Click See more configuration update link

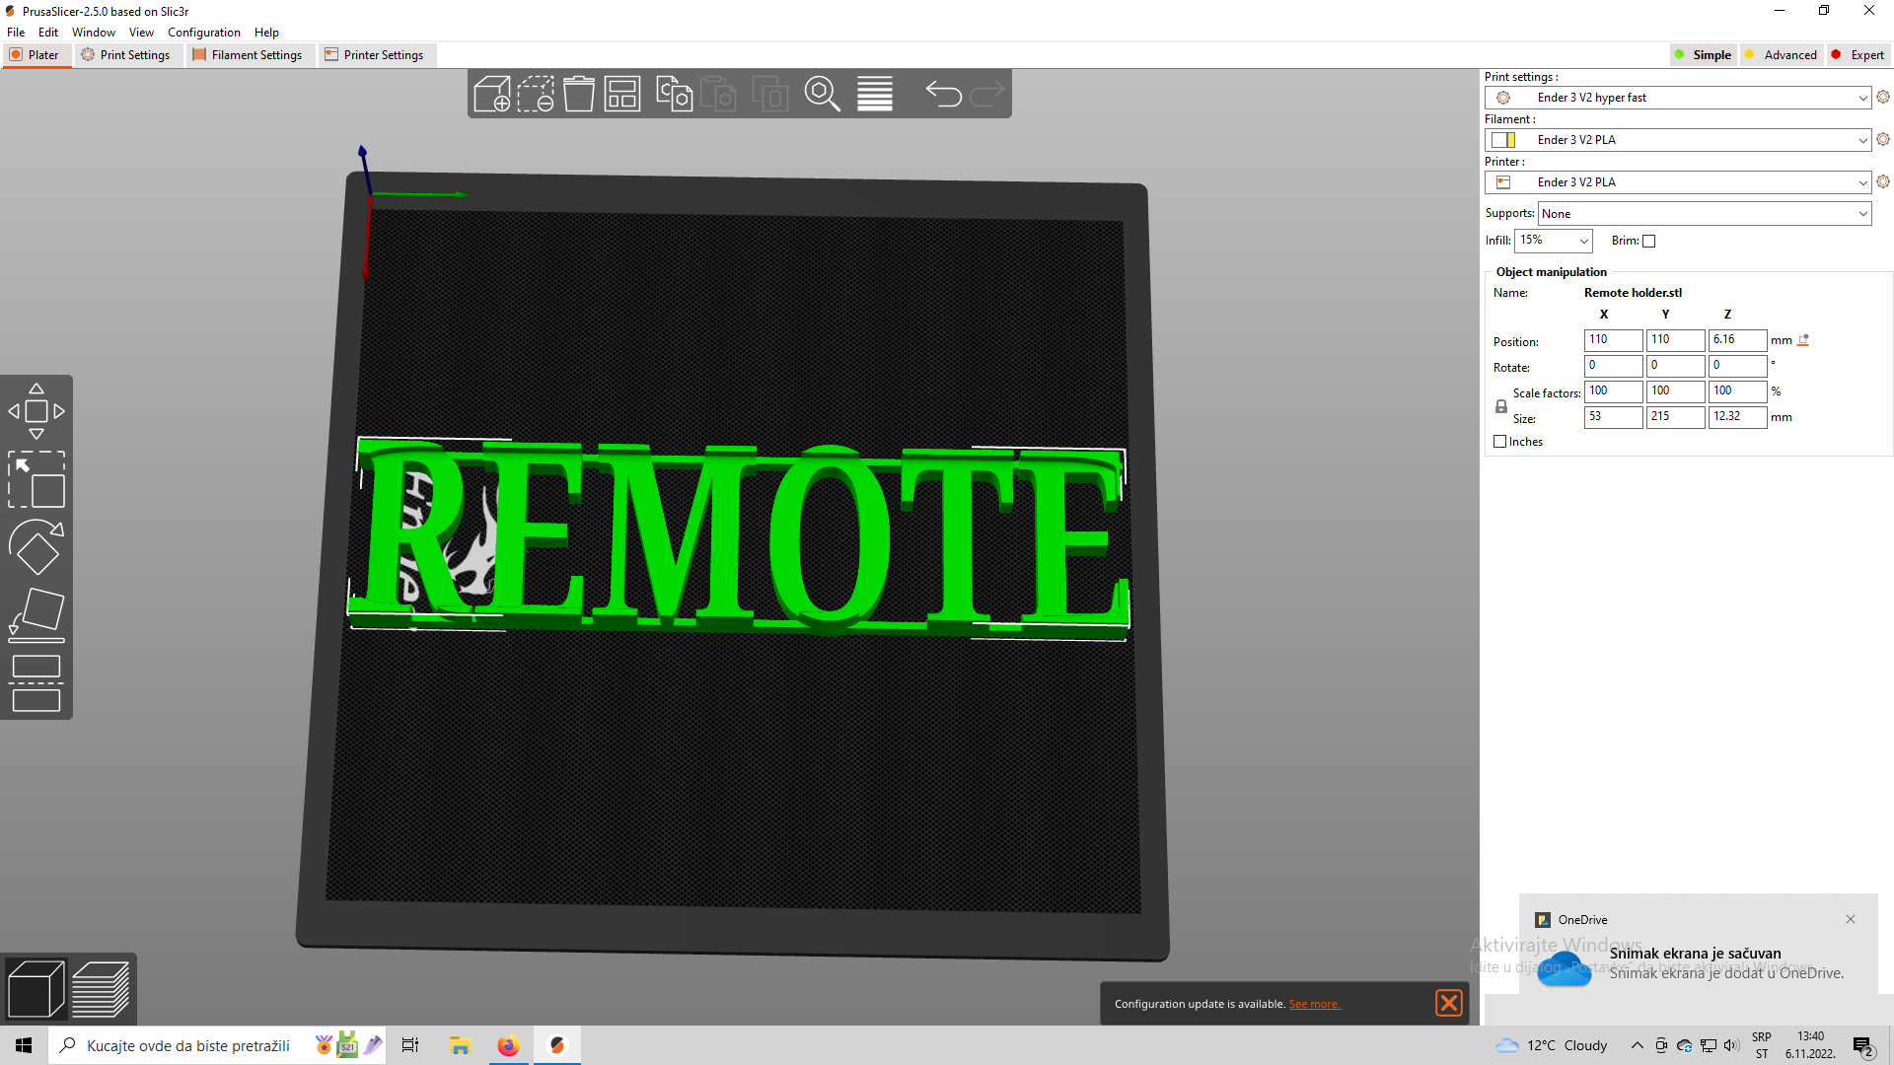point(1315,1003)
